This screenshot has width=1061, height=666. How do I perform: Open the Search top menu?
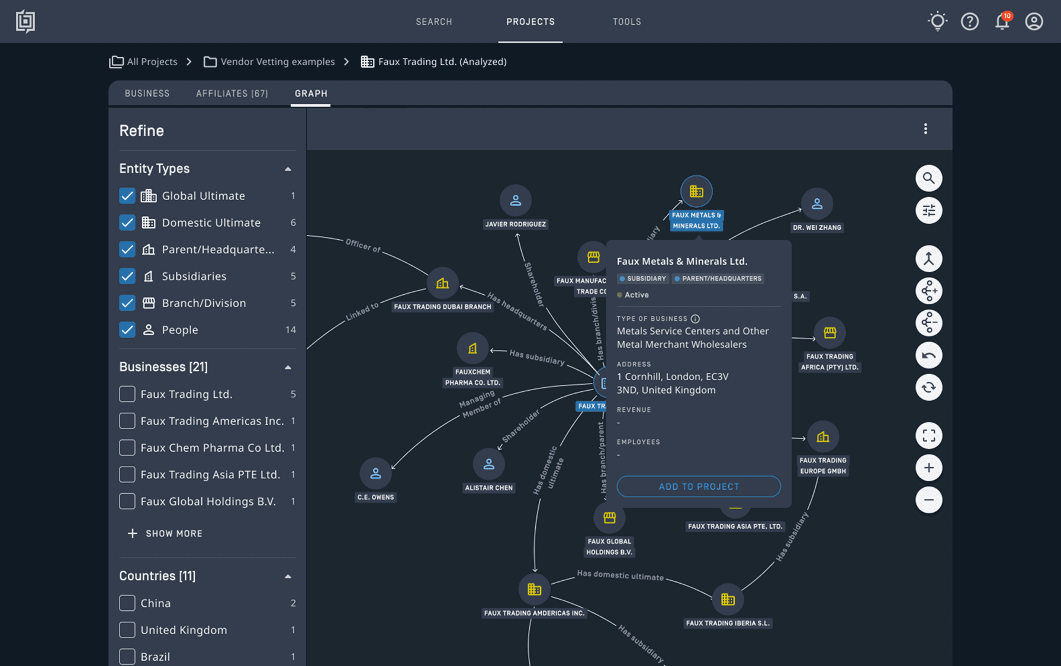tap(433, 22)
